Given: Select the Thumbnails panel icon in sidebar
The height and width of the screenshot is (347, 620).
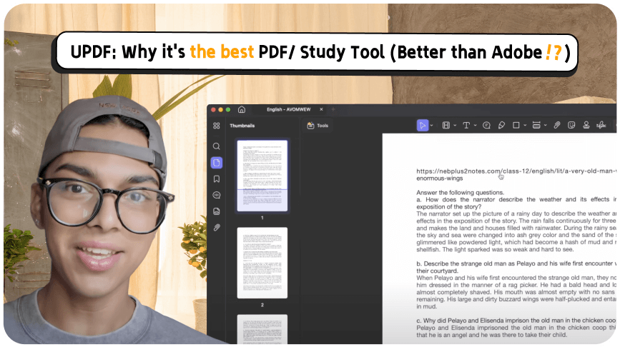Looking at the screenshot, I should [216, 163].
